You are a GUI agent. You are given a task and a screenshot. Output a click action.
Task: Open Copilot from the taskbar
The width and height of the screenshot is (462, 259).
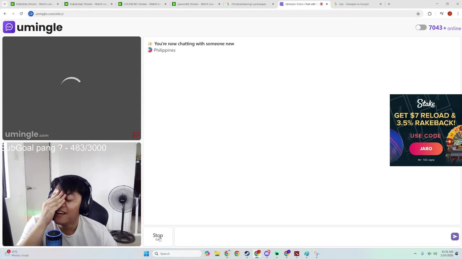coord(207,254)
